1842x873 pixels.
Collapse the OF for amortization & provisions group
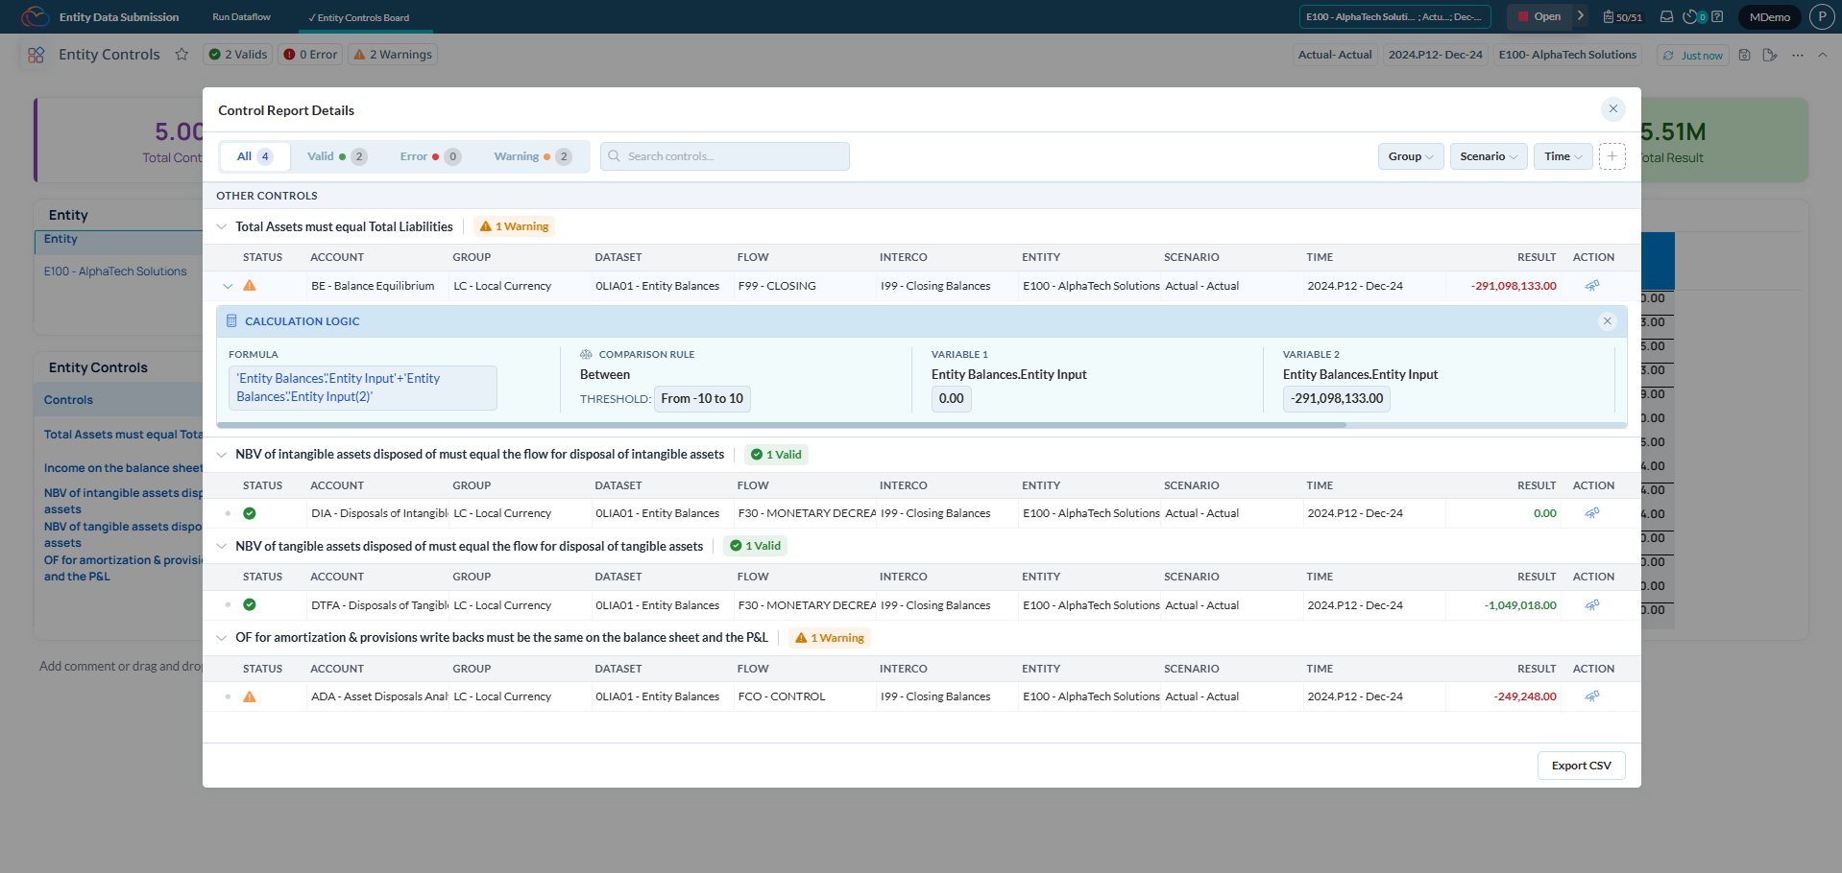click(222, 638)
